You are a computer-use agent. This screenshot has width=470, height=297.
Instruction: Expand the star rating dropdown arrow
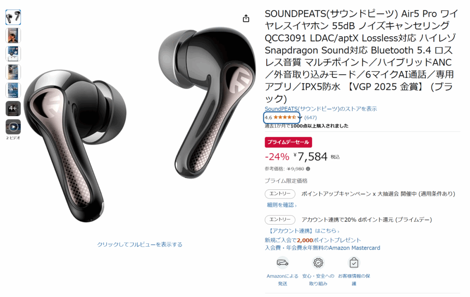coord(300,118)
